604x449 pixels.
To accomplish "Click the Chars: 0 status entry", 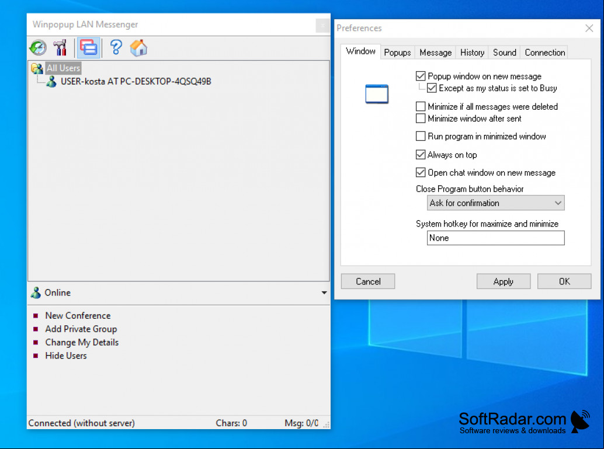I will pos(231,423).
